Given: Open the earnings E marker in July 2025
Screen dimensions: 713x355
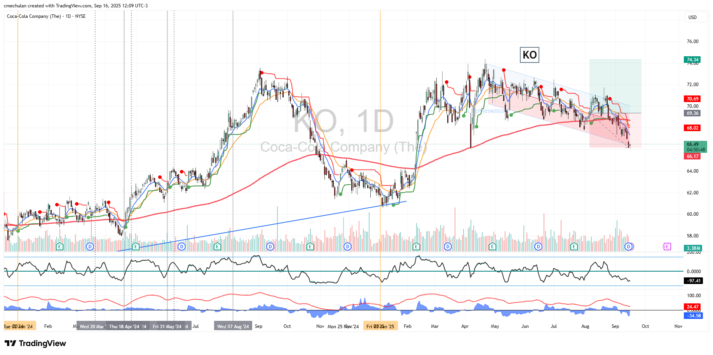Looking at the screenshot, I should (574, 246).
